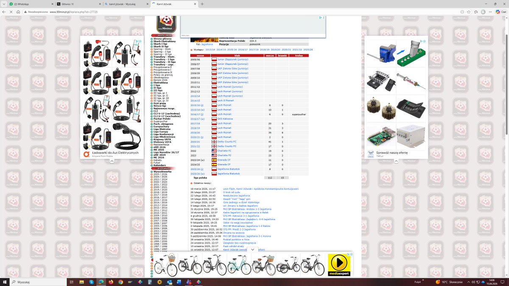Open Jagiellonia Białystok for 2025/26 (j)
The width and height of the screenshot is (509, 286).
pyautogui.click(x=229, y=169)
